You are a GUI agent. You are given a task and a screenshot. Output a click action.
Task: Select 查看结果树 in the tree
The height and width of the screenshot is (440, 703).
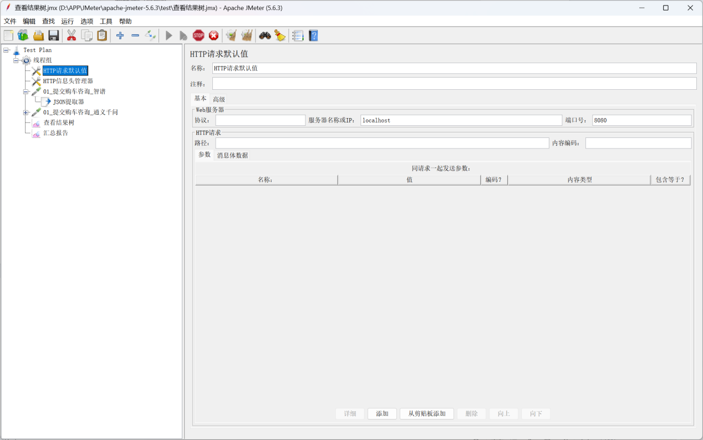coord(59,122)
